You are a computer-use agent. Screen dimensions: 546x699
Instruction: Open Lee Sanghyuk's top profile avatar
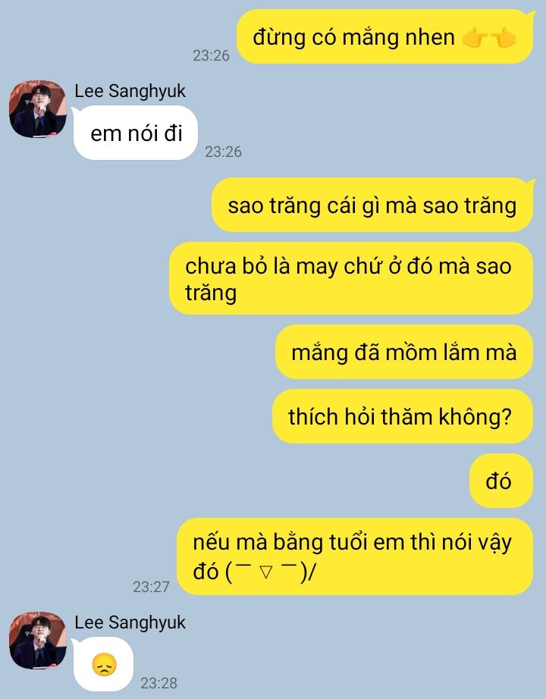[38, 108]
